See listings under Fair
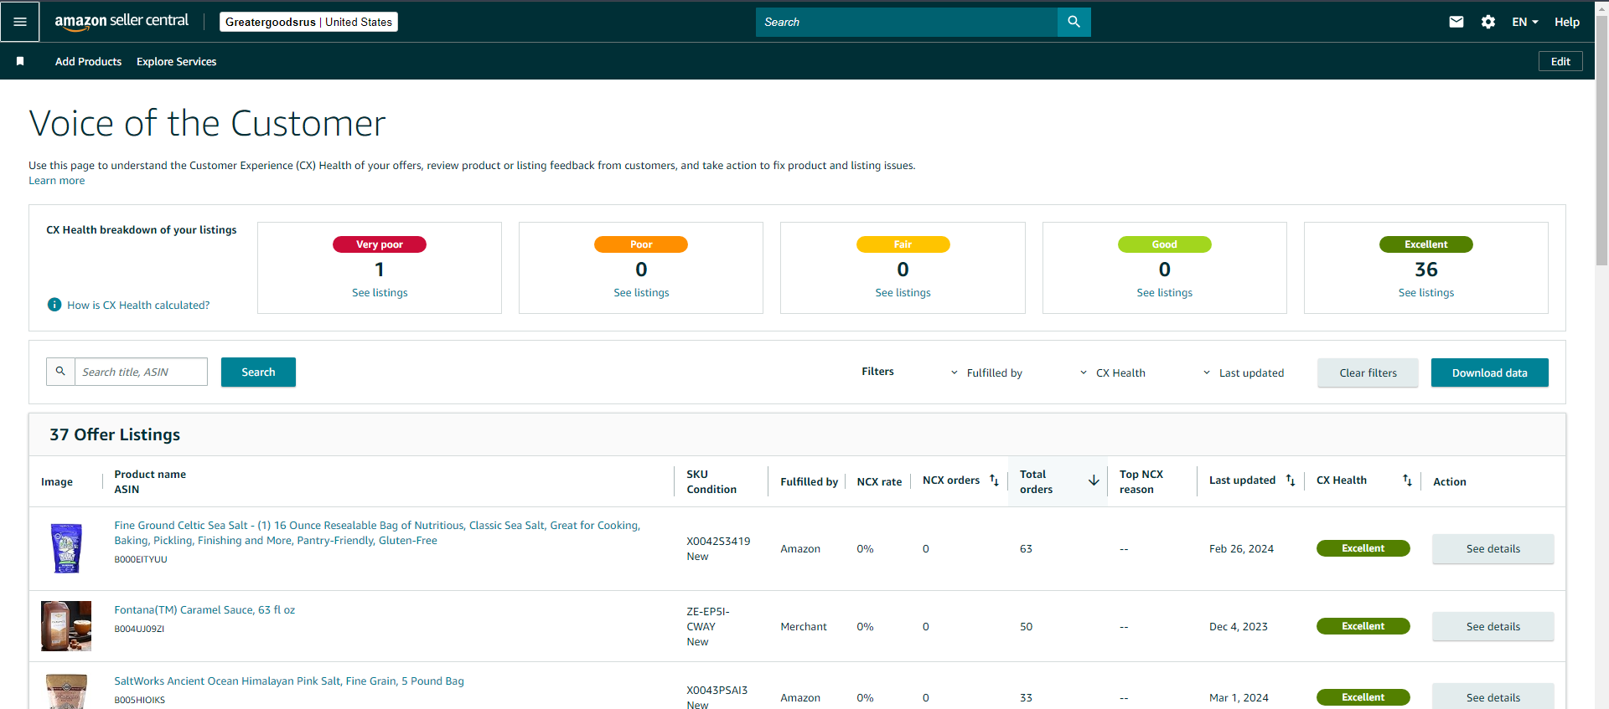The height and width of the screenshot is (709, 1609). pos(903,293)
